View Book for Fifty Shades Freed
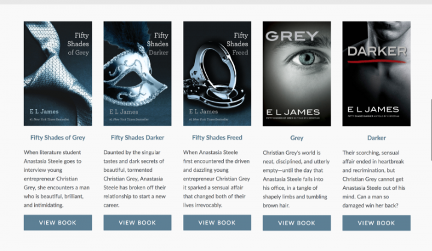Image resolution: width=432 pixels, height=251 pixels. point(217,223)
